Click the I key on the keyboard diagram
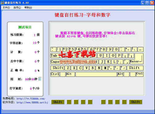 point(106,56)
